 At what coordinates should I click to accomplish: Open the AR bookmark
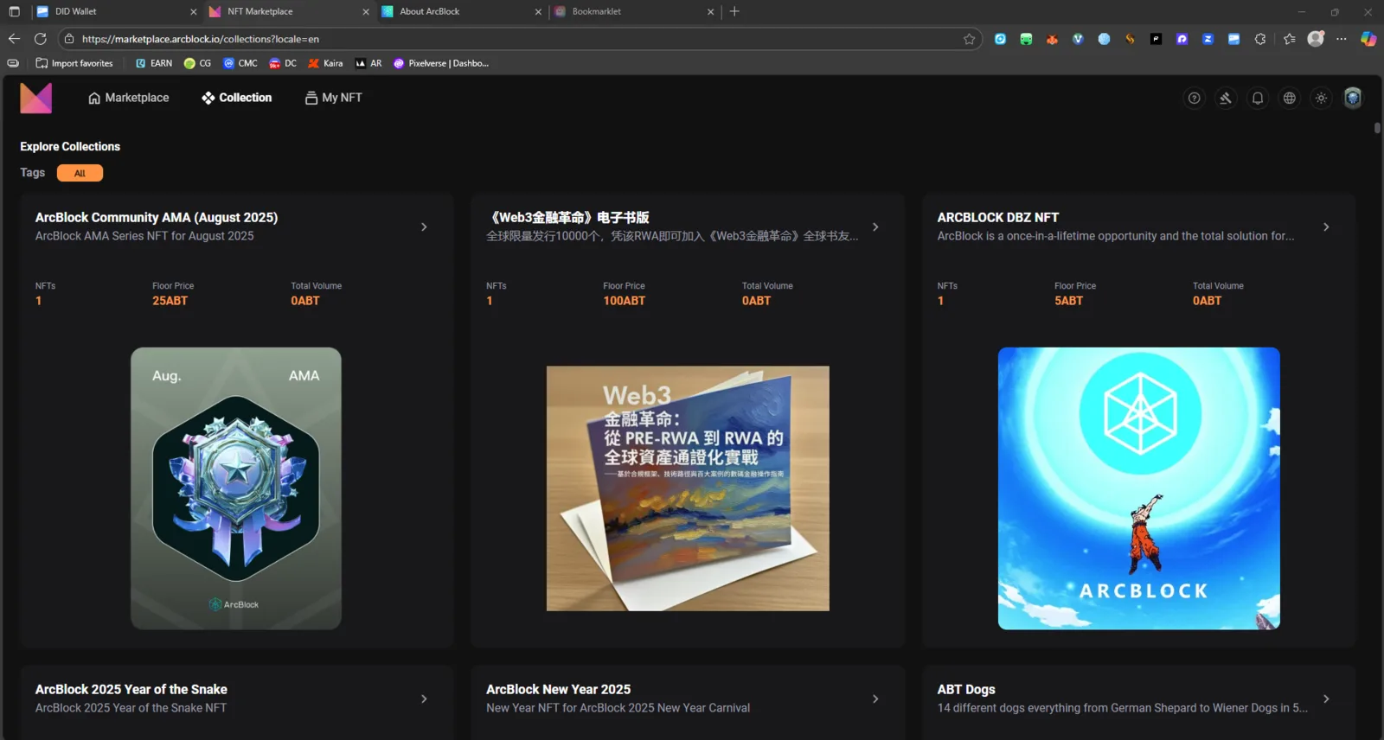pos(368,63)
